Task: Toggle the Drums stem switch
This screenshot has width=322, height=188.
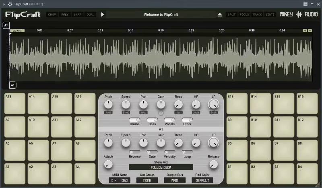Action: click(135, 120)
